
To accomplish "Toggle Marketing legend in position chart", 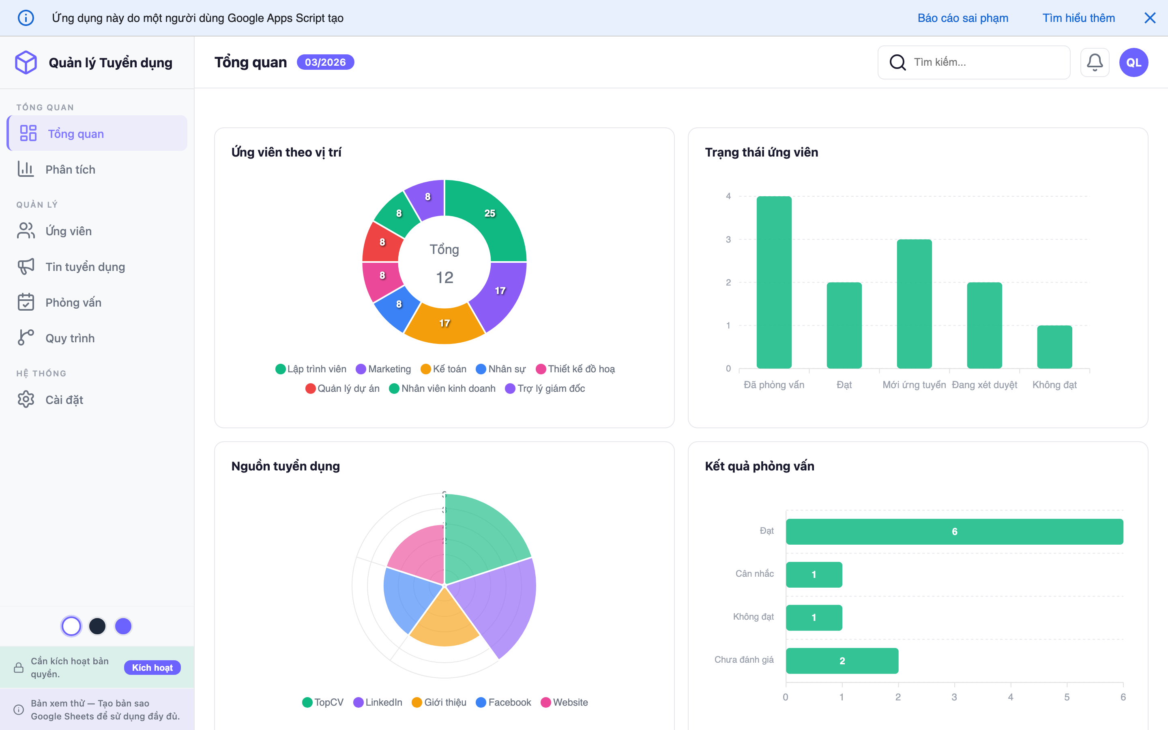I will (383, 369).
